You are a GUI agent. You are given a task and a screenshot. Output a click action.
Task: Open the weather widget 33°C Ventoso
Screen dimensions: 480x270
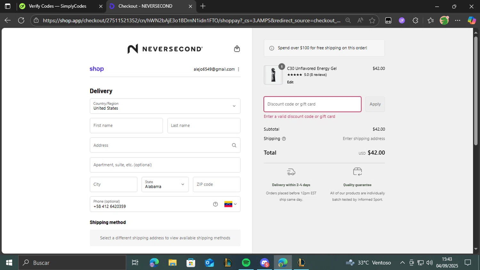click(368, 263)
